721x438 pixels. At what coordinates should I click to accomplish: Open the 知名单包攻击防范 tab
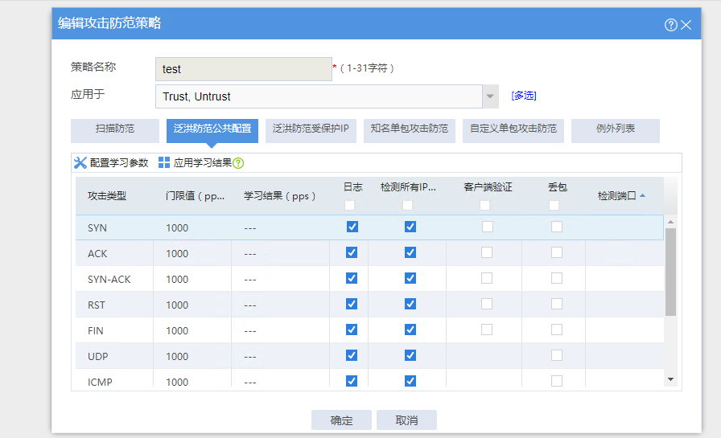coord(409,129)
